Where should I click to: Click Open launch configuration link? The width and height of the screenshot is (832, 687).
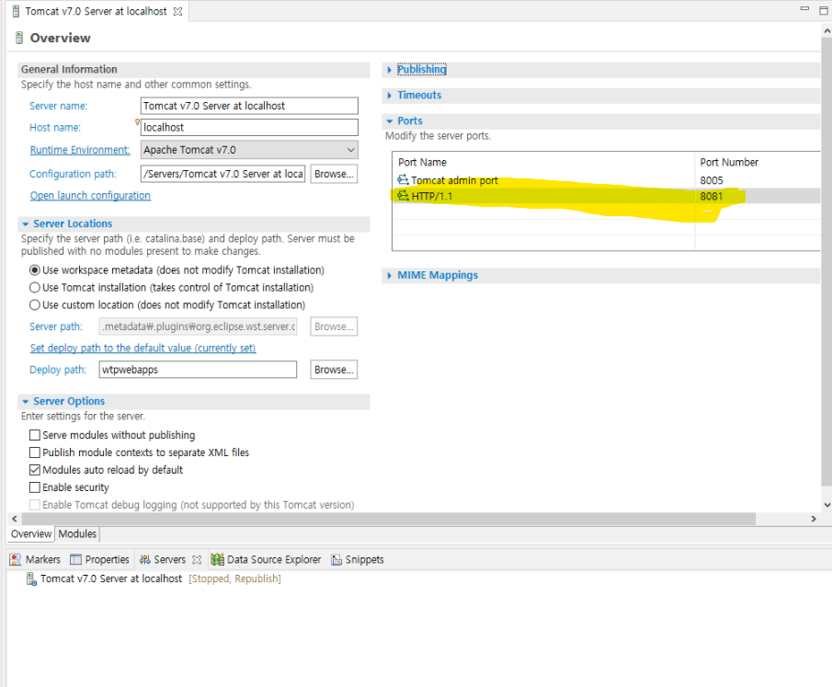(x=90, y=196)
